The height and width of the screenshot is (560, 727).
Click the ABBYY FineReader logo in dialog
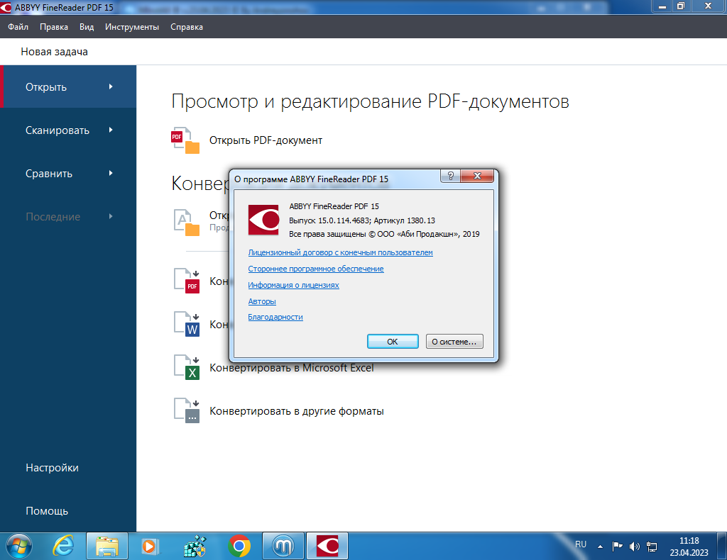pos(264,220)
